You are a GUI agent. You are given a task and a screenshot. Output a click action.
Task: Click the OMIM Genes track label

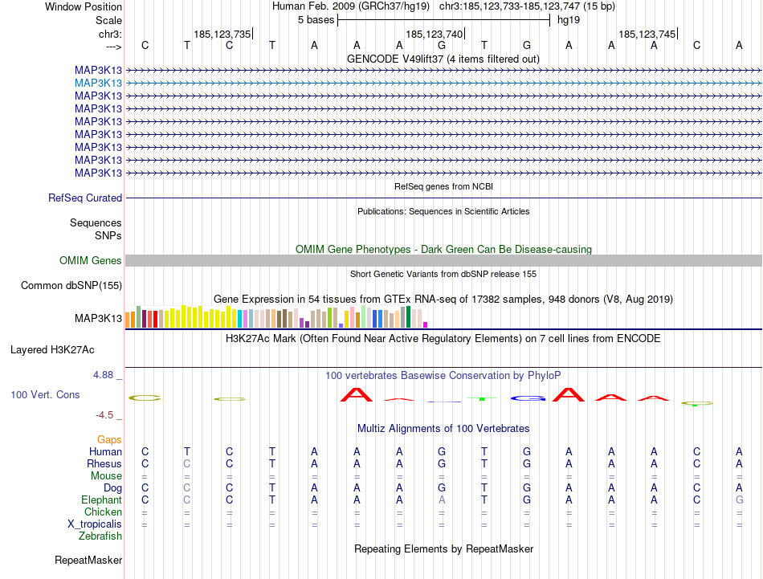click(90, 261)
